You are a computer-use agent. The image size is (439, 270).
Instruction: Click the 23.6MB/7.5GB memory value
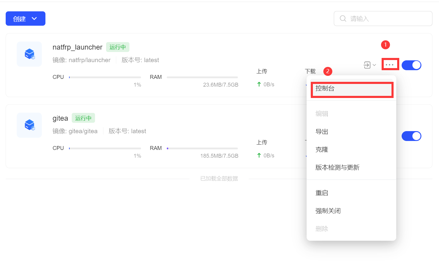[221, 85]
